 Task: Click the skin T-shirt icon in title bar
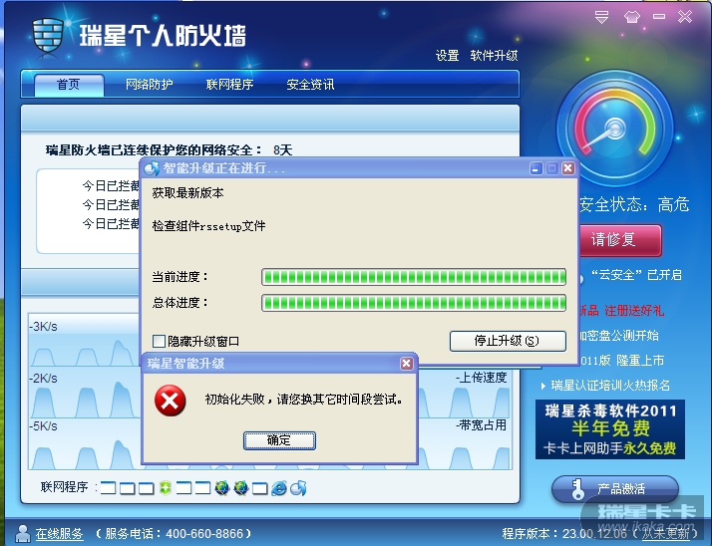631,17
